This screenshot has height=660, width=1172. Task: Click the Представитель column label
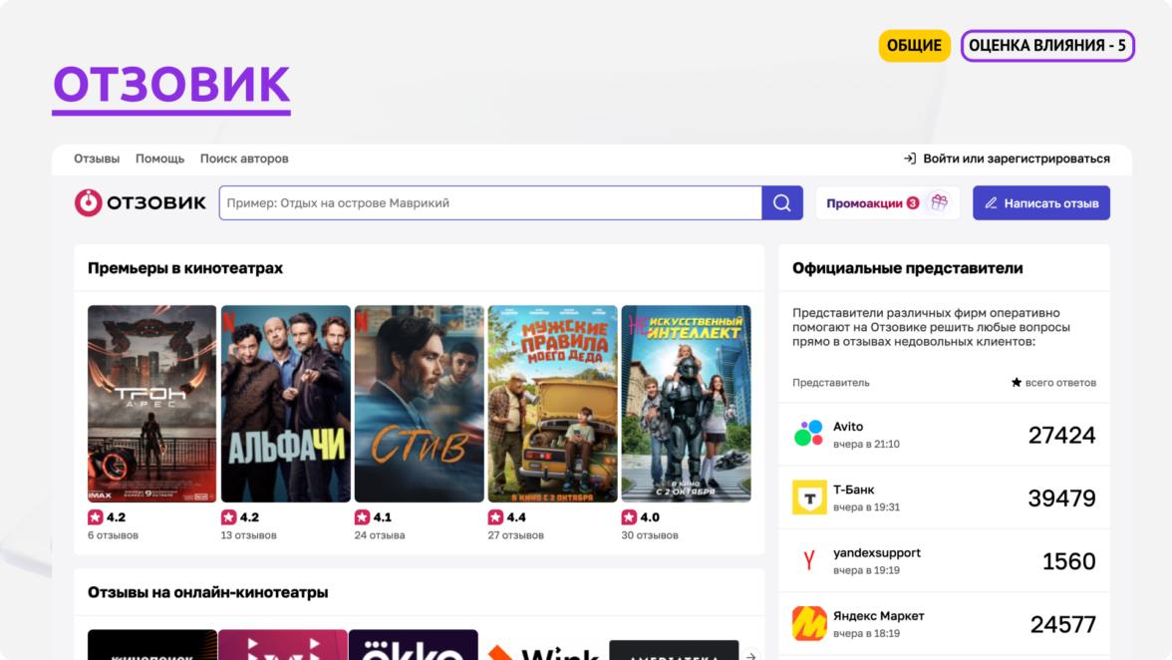(830, 383)
